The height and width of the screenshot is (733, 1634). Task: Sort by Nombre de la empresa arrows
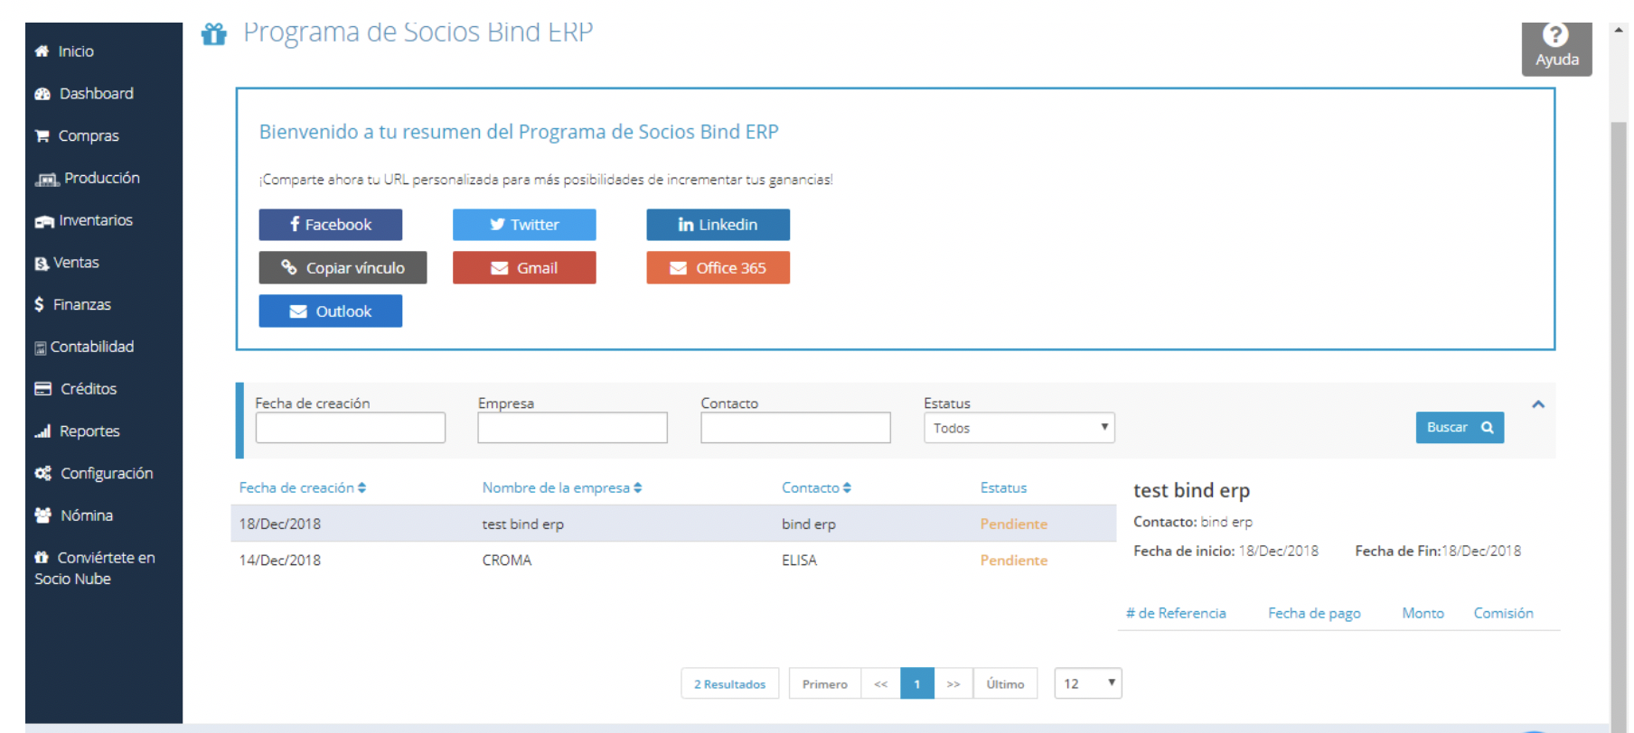637,488
